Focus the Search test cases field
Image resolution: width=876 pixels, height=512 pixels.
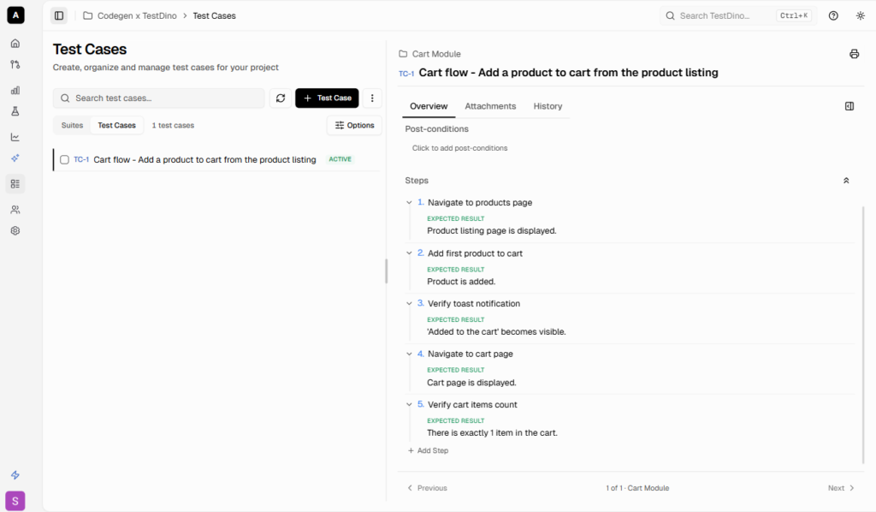[x=163, y=98]
